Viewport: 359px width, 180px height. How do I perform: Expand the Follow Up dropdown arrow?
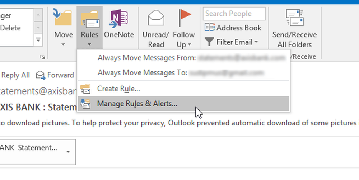pyautogui.click(x=189, y=44)
